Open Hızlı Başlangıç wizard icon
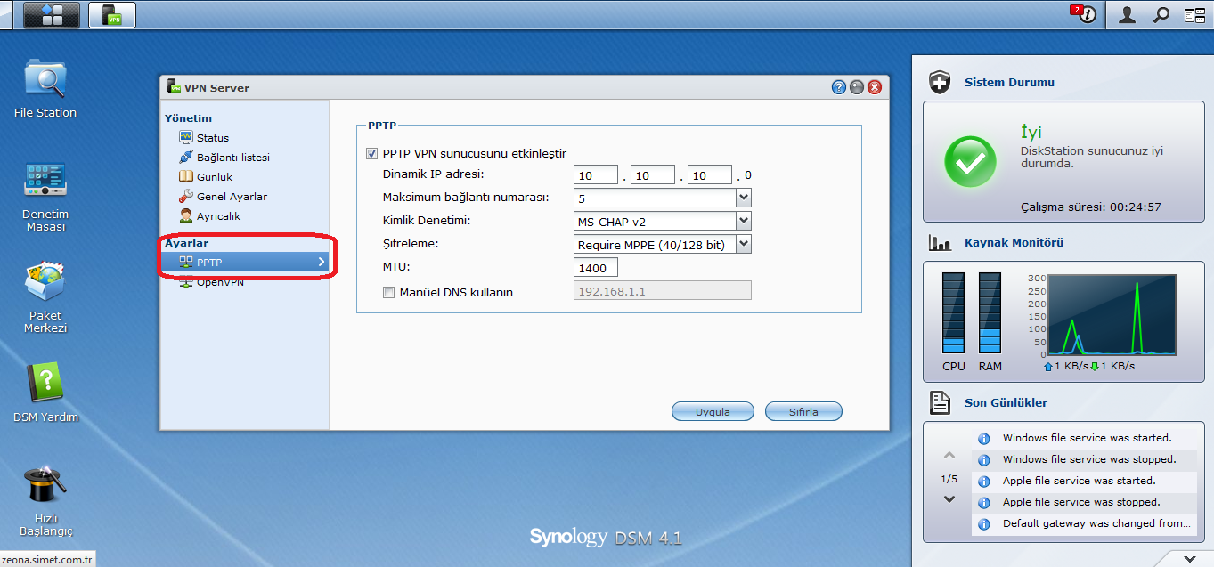The width and height of the screenshot is (1214, 567). click(45, 486)
